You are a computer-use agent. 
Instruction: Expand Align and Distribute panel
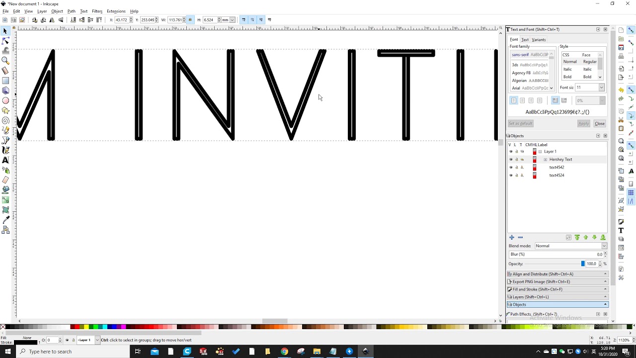(557, 274)
